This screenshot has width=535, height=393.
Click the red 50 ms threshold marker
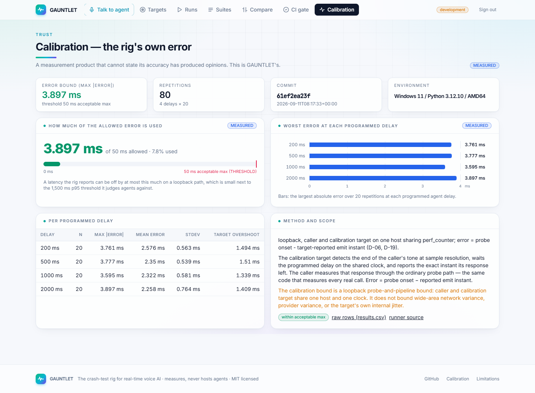[256, 164]
